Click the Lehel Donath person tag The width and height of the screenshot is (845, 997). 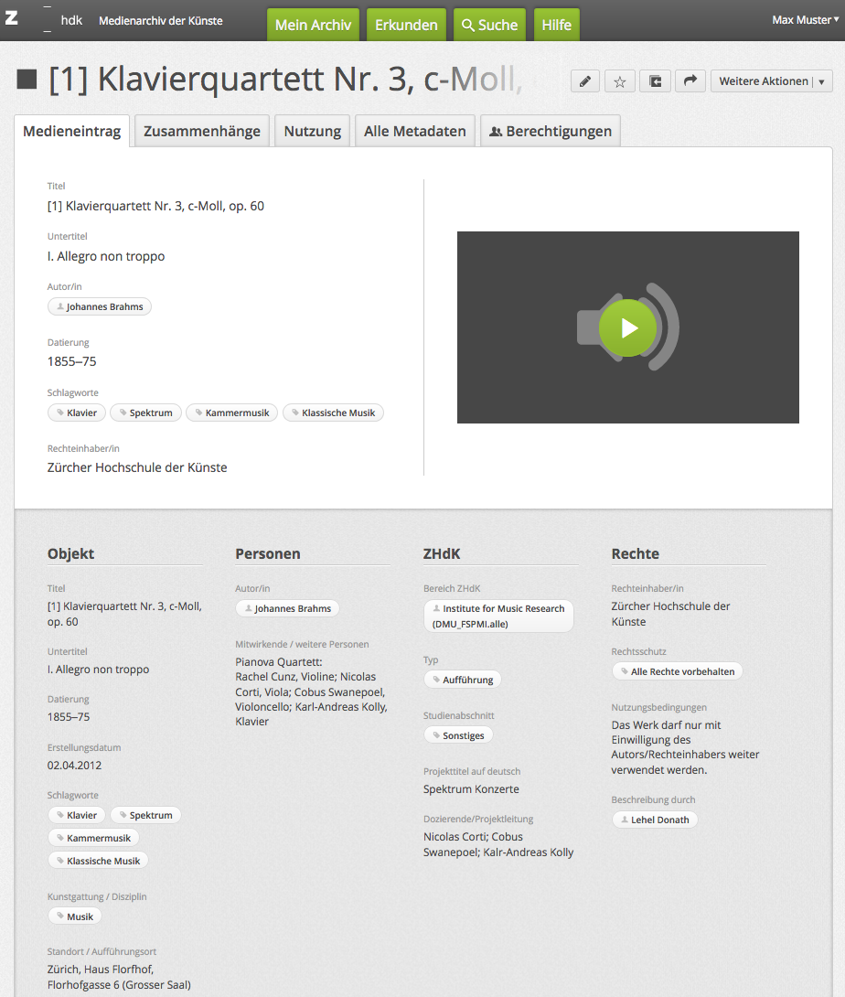655,820
